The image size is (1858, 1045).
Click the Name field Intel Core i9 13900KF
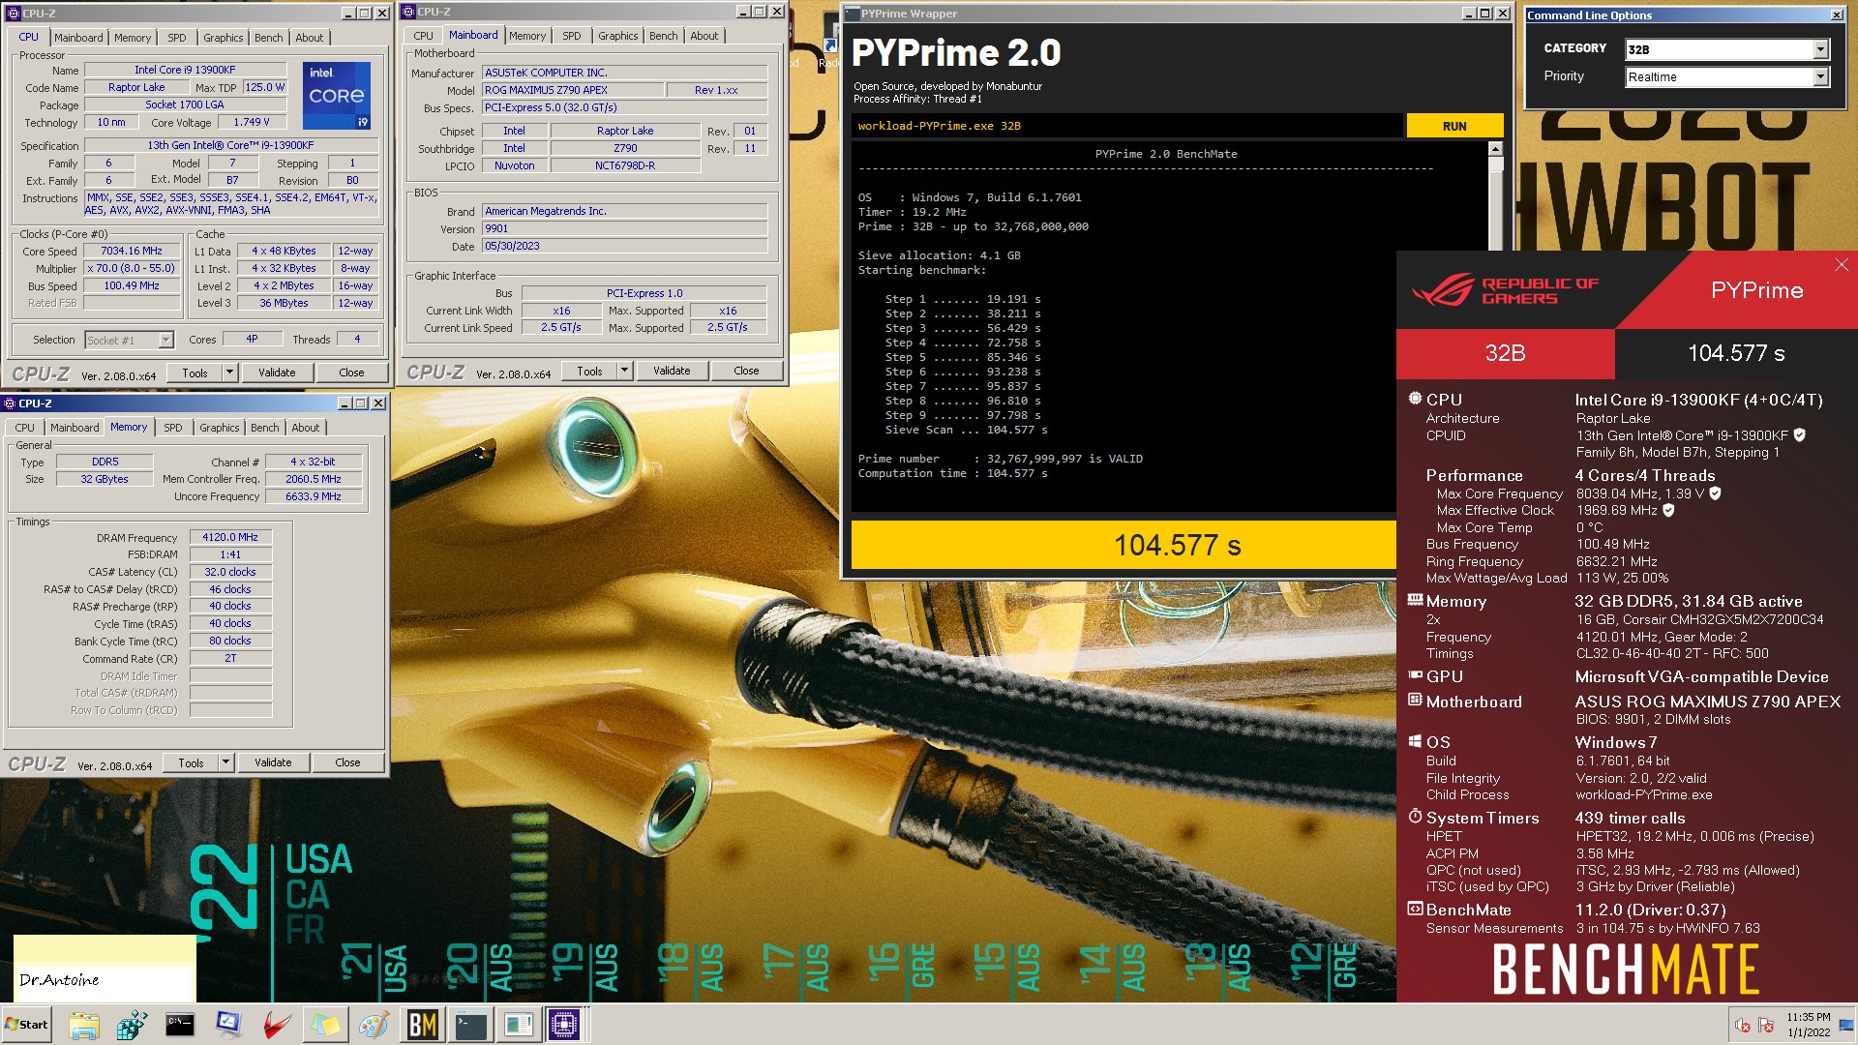[185, 70]
